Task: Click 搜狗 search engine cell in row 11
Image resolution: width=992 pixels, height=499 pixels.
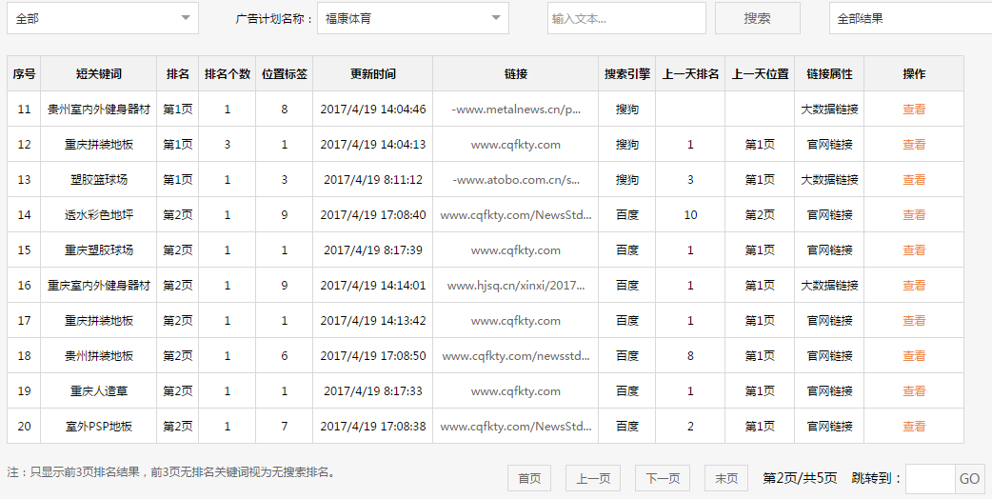Action: coord(627,109)
